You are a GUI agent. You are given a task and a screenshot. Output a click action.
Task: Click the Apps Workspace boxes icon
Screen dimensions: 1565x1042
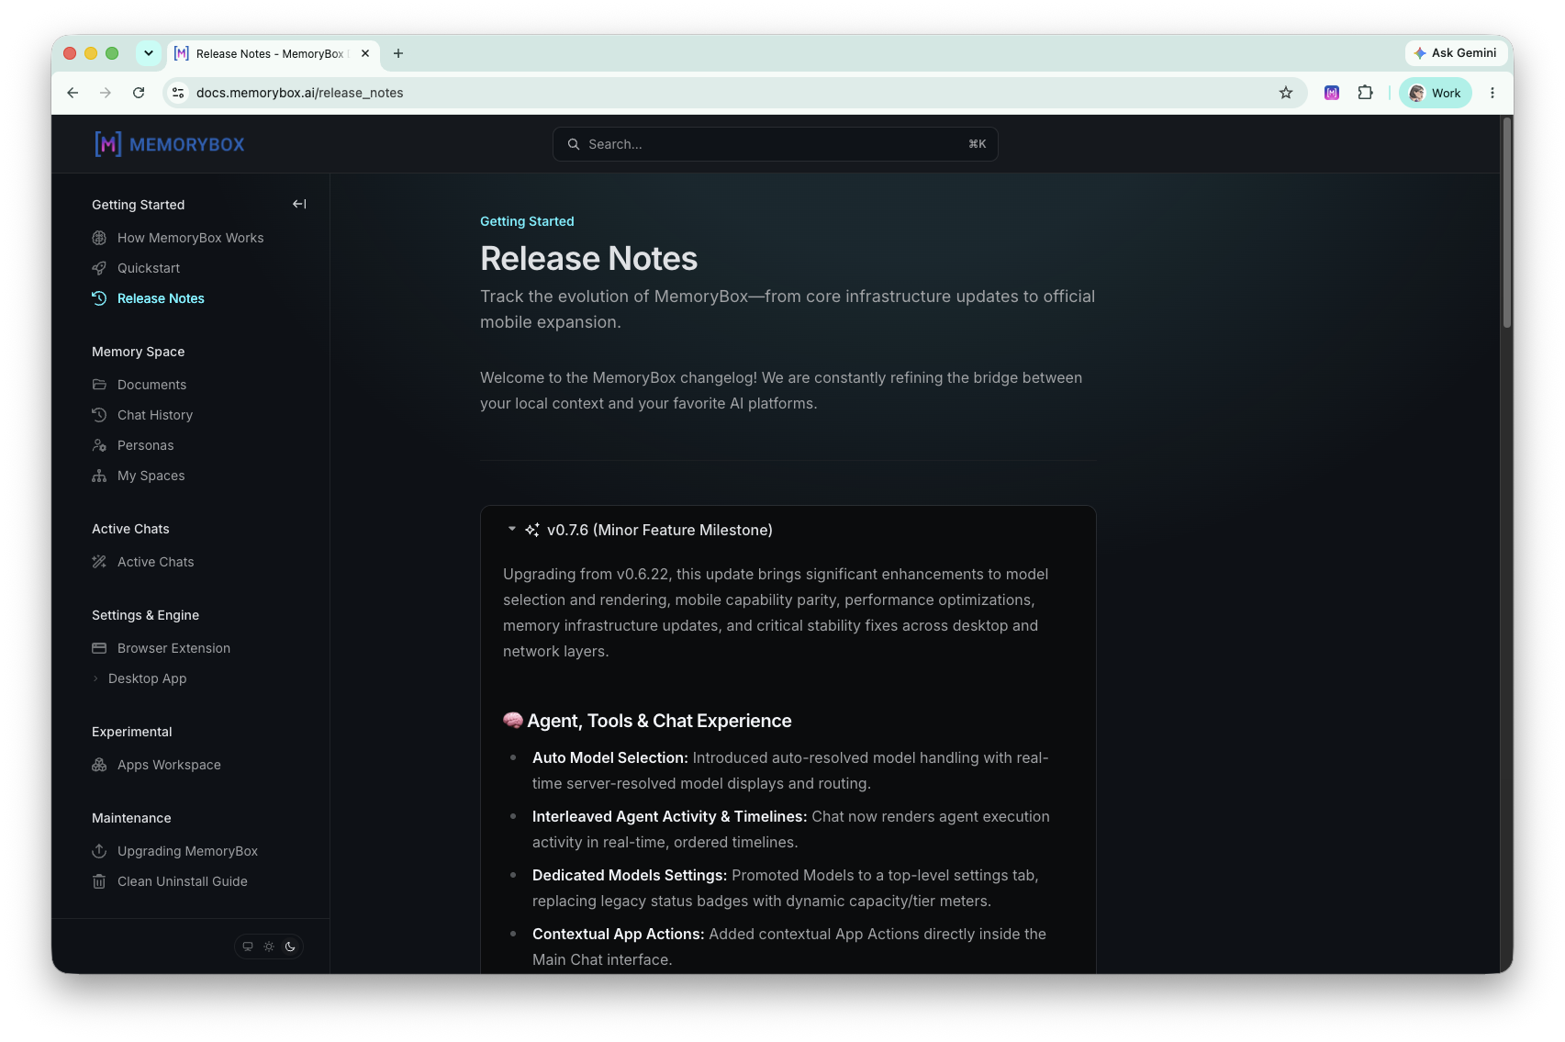pos(99,765)
